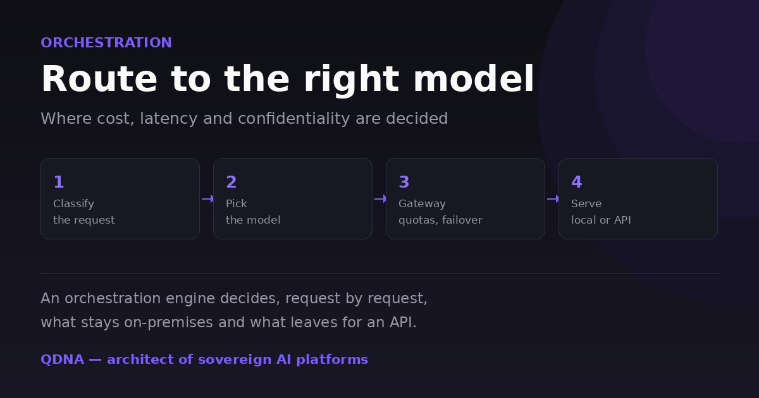Open the "Classify the request" step text

tap(84, 212)
